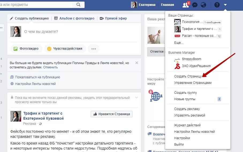Click the gear icon by Настройки Ленты
The image size is (243, 152).
[12, 84]
